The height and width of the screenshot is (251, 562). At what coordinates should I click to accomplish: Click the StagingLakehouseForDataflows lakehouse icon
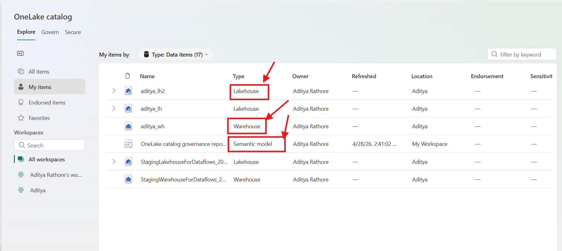[x=128, y=162]
